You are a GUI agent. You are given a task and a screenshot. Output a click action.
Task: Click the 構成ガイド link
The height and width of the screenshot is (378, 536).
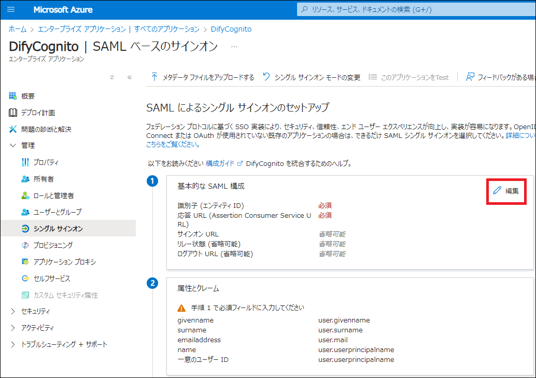pos(220,163)
